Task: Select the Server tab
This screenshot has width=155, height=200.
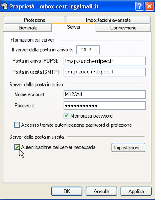Action: pos(74,27)
